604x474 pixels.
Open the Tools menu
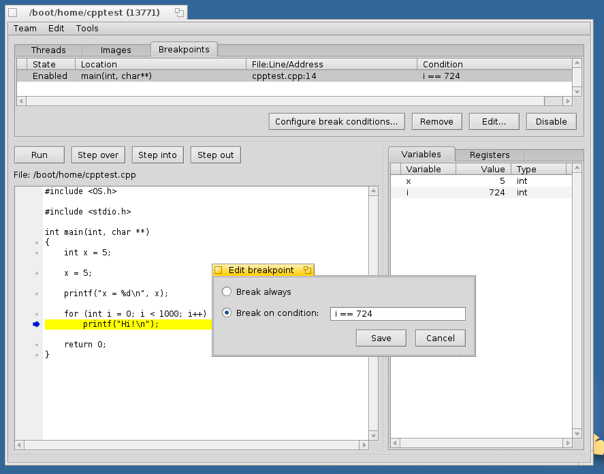point(87,29)
